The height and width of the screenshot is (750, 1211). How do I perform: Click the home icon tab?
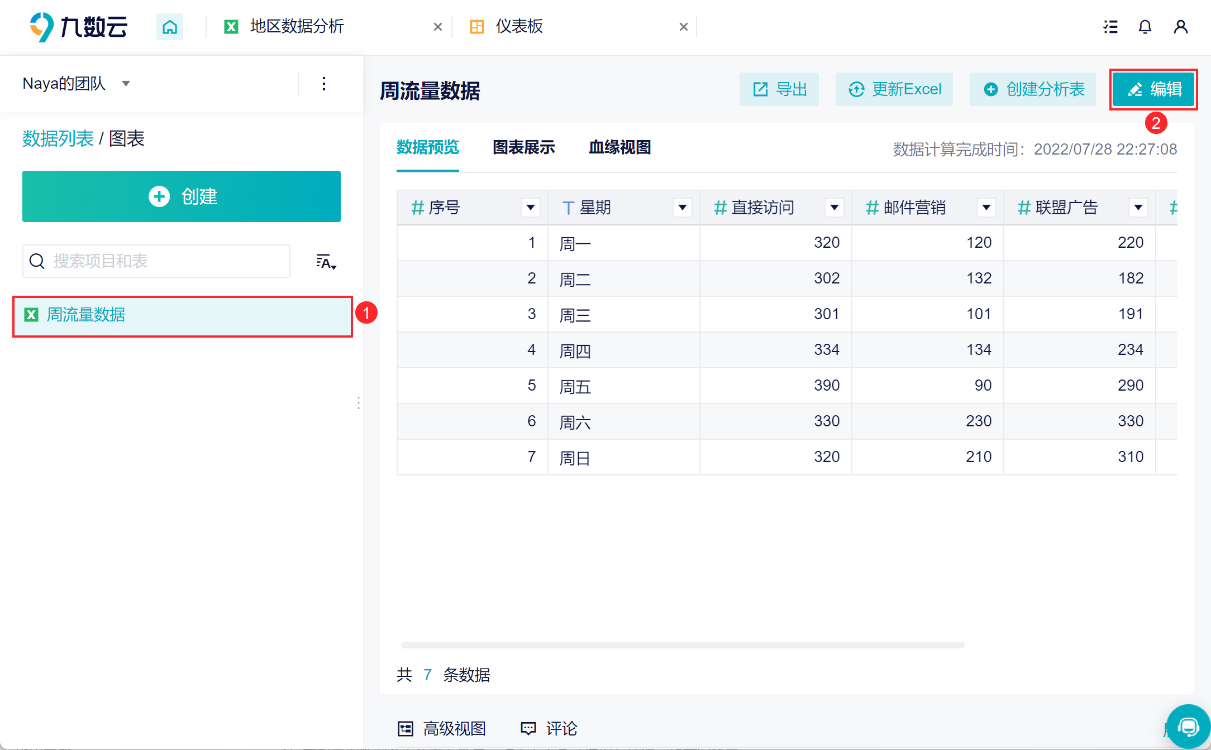(x=170, y=27)
